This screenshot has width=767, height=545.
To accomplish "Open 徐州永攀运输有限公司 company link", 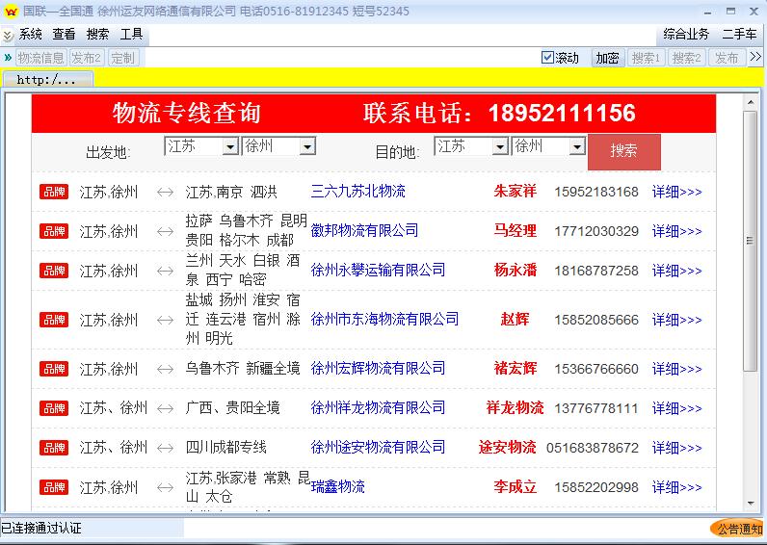I will (x=378, y=270).
